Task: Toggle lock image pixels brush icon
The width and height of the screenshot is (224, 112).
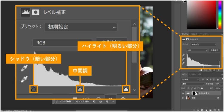Action: click(192, 88)
